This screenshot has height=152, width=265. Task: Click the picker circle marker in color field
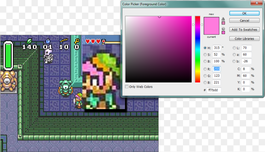[159, 16]
